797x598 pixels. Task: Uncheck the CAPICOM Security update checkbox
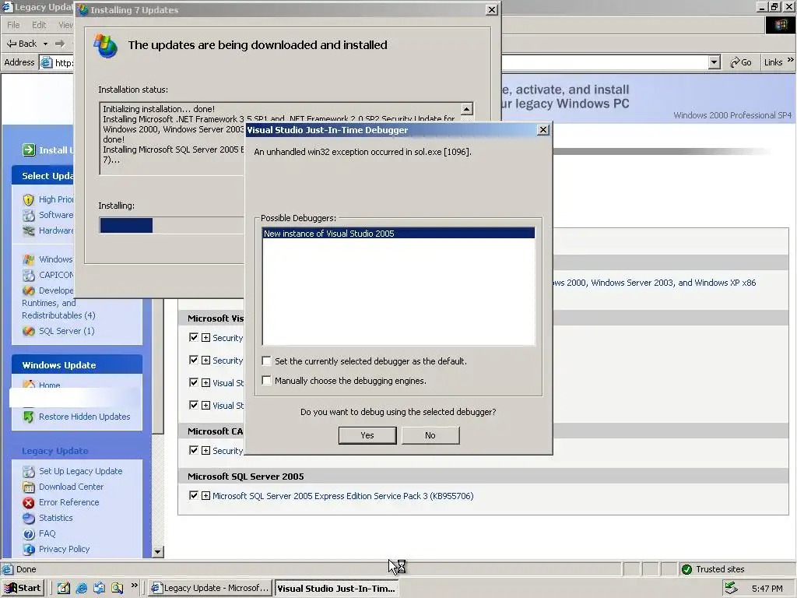[x=194, y=451]
